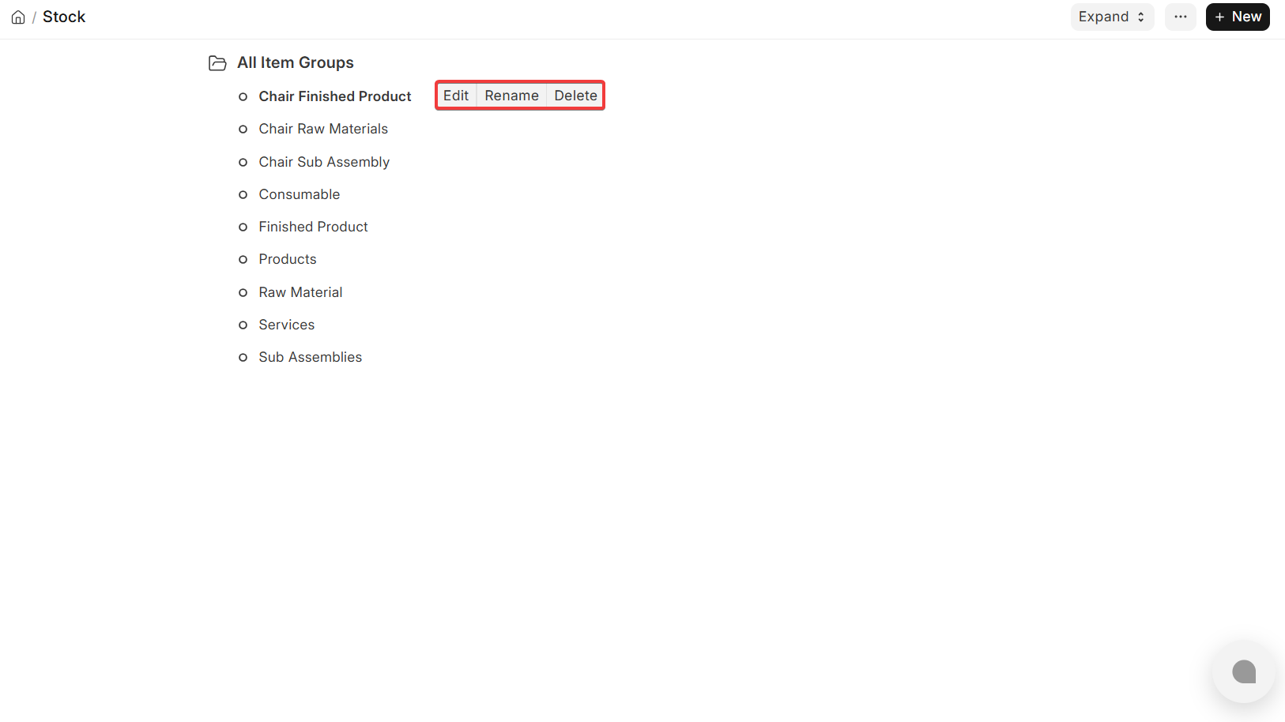The height and width of the screenshot is (722, 1285).
Task: Select the Products item group
Action: click(288, 259)
